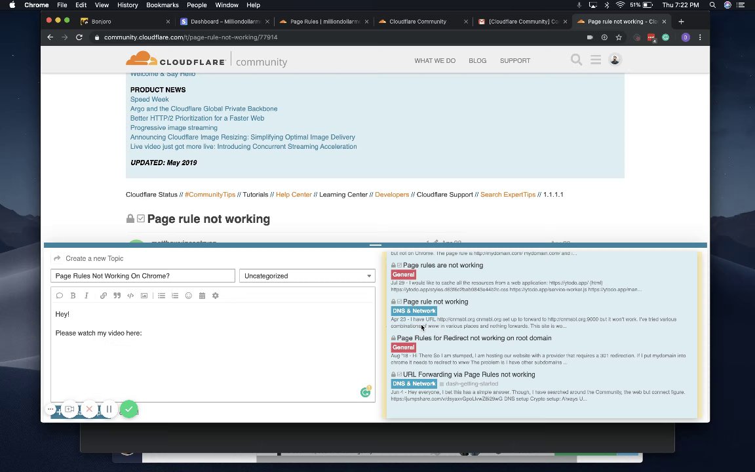Viewport: 755px width, 472px height.
Task: Upload image from composer toolbar
Action: 144,296
